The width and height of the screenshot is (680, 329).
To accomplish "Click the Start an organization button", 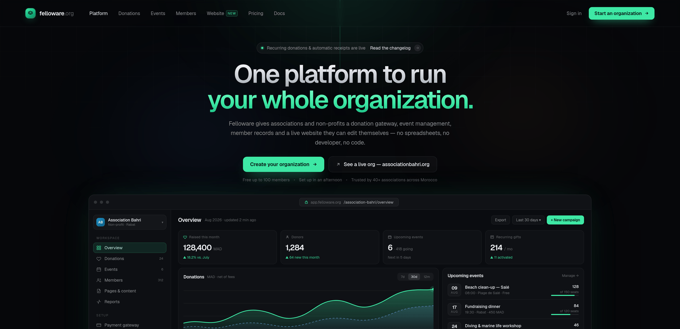I will coord(622,13).
